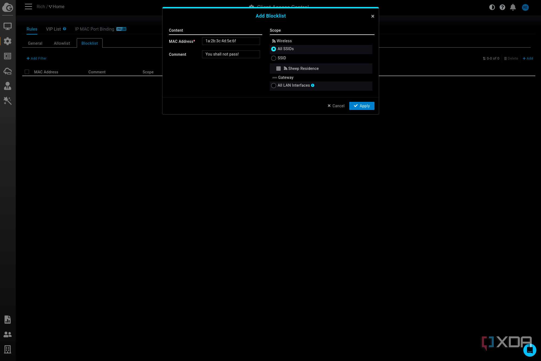Viewport: 541px width, 361px height.
Task: Open the RE user avatar menu
Action: pos(525,7)
